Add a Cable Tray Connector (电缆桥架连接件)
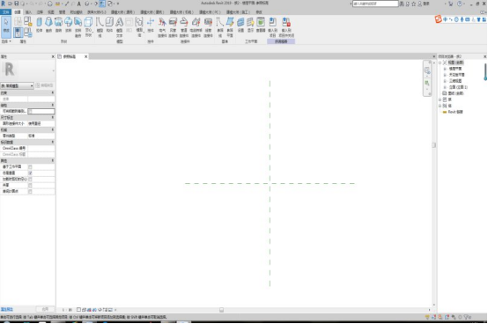Viewport: 488px width, 324px height. pos(196,27)
